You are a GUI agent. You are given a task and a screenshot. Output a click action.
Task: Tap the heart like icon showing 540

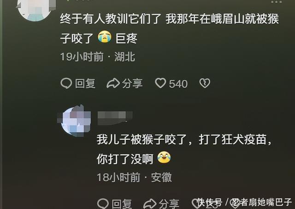[x=160, y=83]
